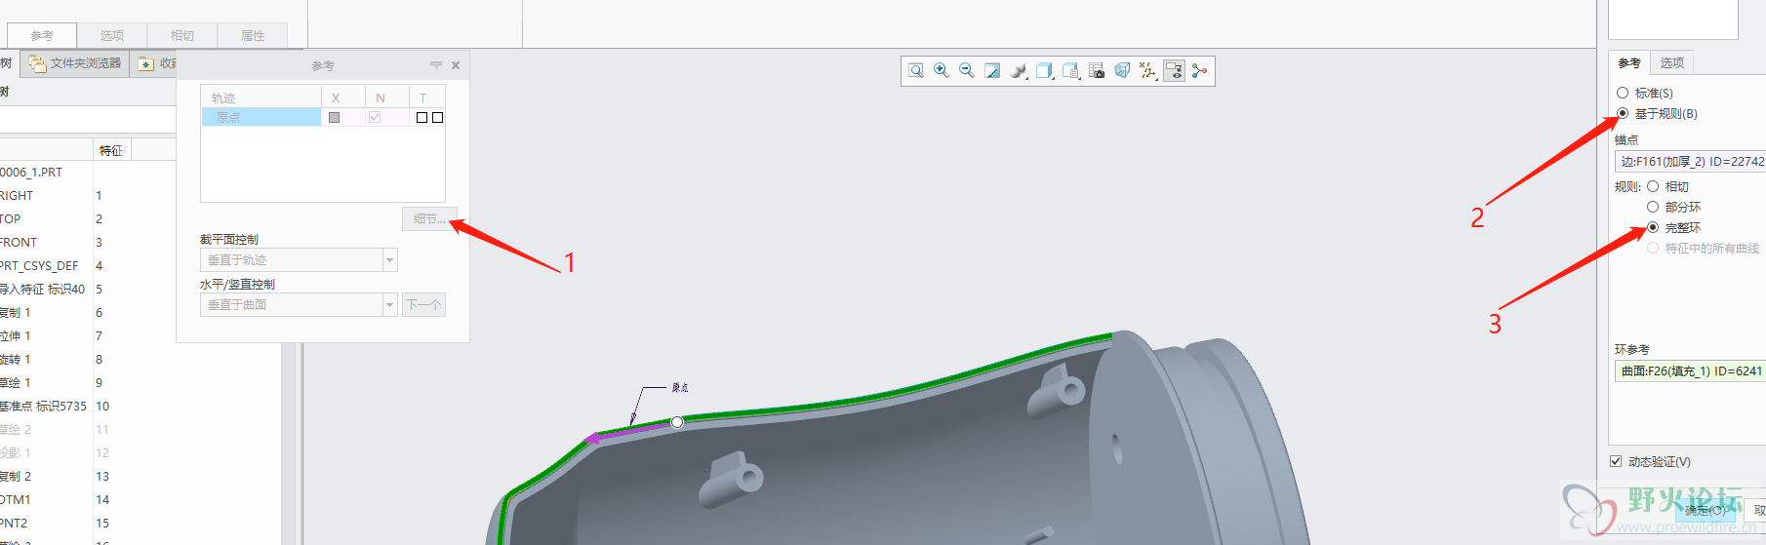The image size is (1766, 545).
Task: Click the Repaint screen icon
Action: coord(992,70)
